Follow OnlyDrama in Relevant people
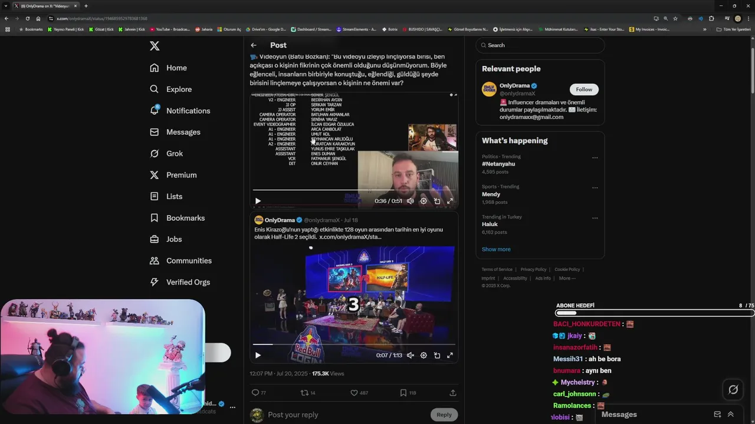Screen dimensions: 755x424 click(584, 90)
